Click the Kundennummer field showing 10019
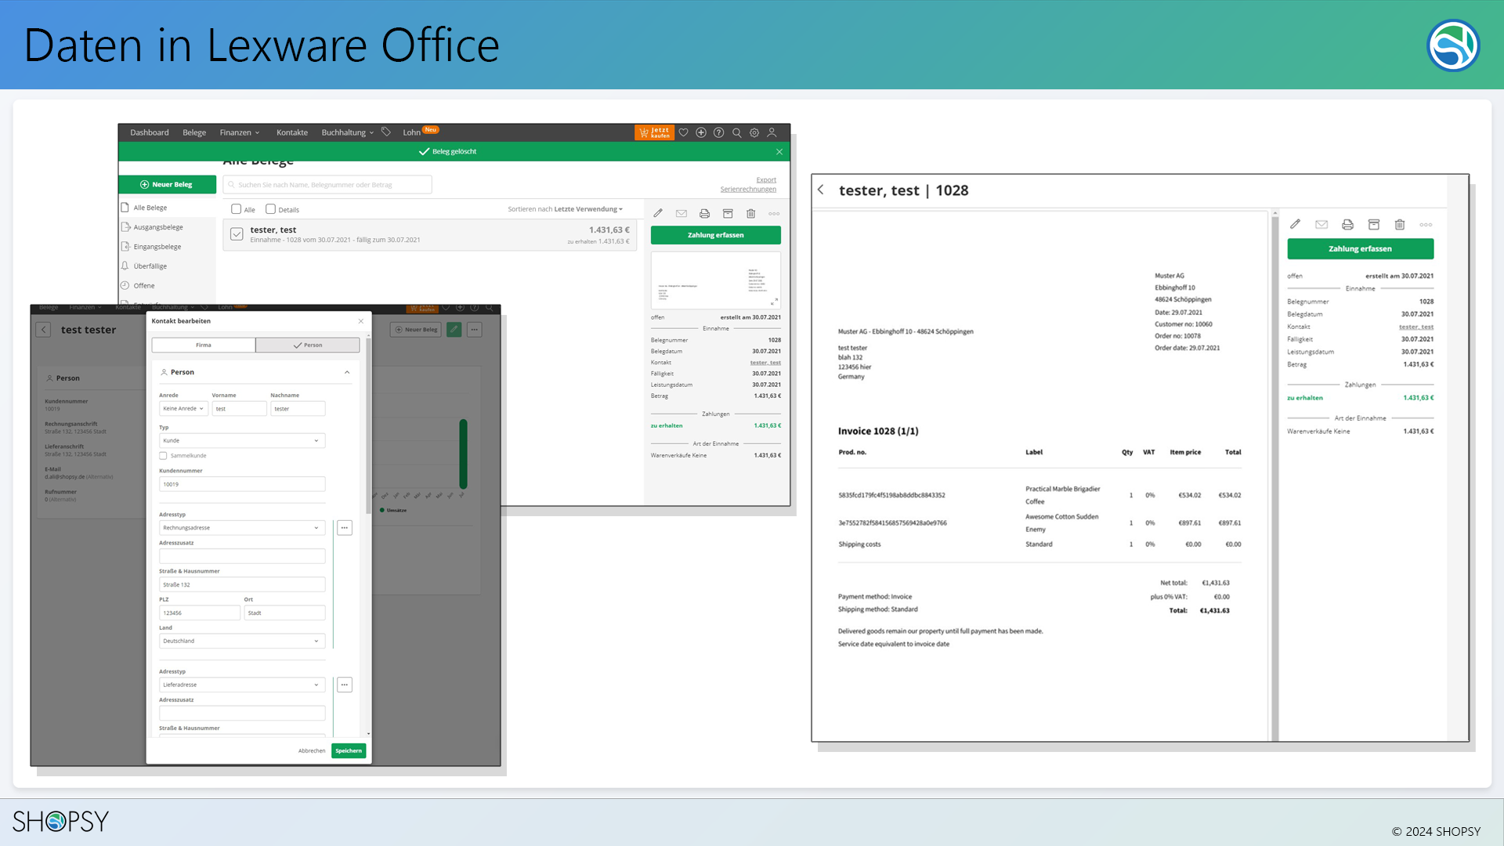The width and height of the screenshot is (1504, 846). click(x=242, y=485)
